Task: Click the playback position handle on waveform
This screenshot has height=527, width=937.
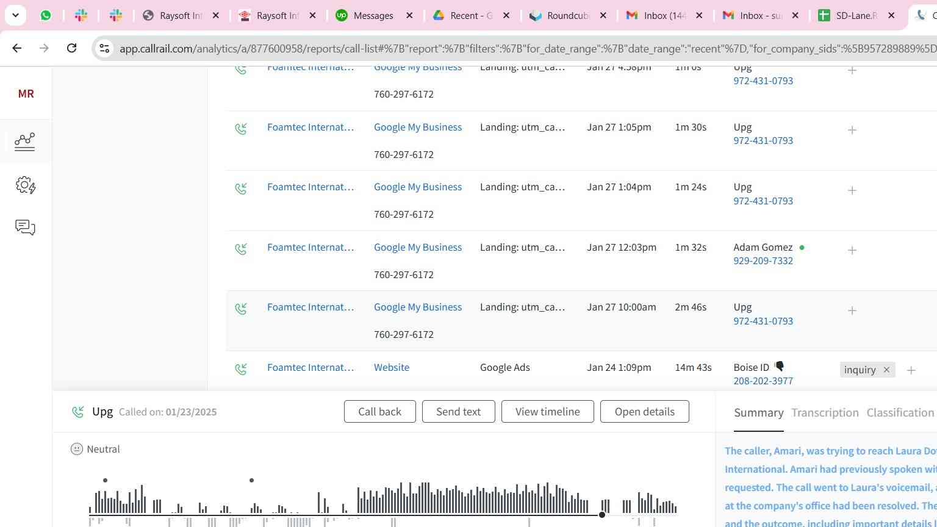Action: 602,515
